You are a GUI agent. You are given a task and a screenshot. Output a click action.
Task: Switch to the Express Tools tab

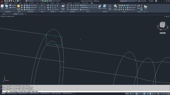pos(77,3)
